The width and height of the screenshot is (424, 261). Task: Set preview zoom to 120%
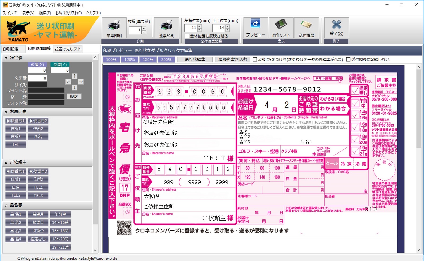point(130,60)
